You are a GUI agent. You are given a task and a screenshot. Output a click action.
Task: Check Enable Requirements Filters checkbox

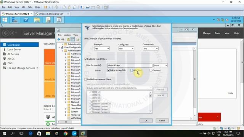(85, 80)
